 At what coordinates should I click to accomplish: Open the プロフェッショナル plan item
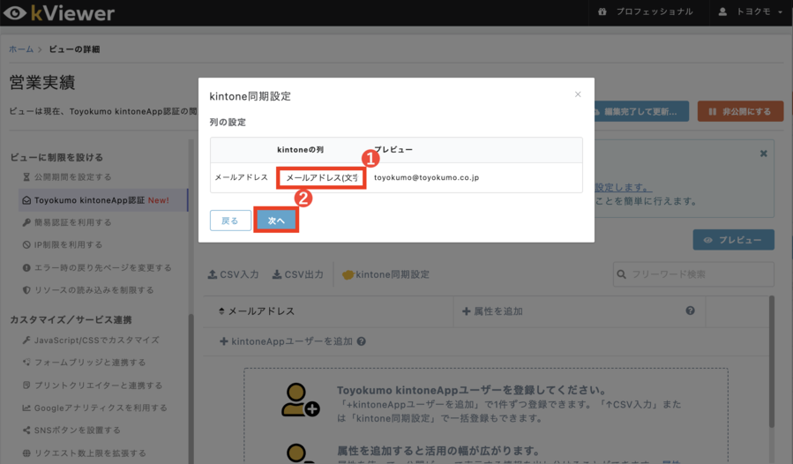[646, 11]
